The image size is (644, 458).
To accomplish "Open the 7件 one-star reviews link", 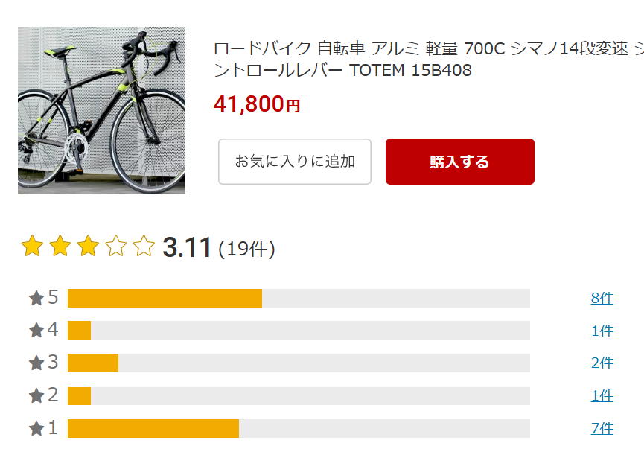I will pyautogui.click(x=602, y=428).
